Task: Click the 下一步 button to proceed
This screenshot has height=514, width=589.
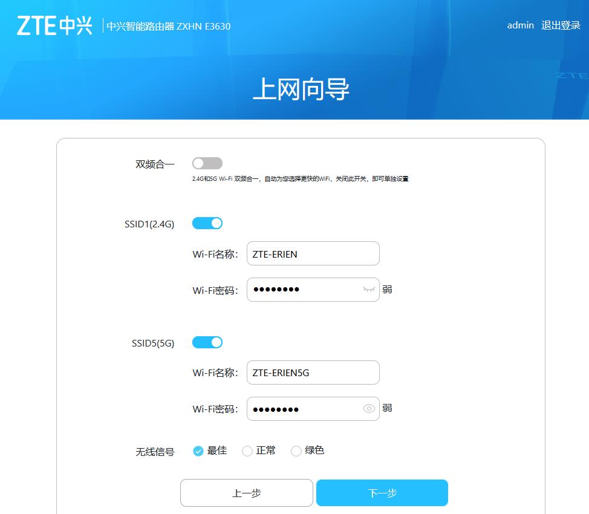Action: coord(383,492)
